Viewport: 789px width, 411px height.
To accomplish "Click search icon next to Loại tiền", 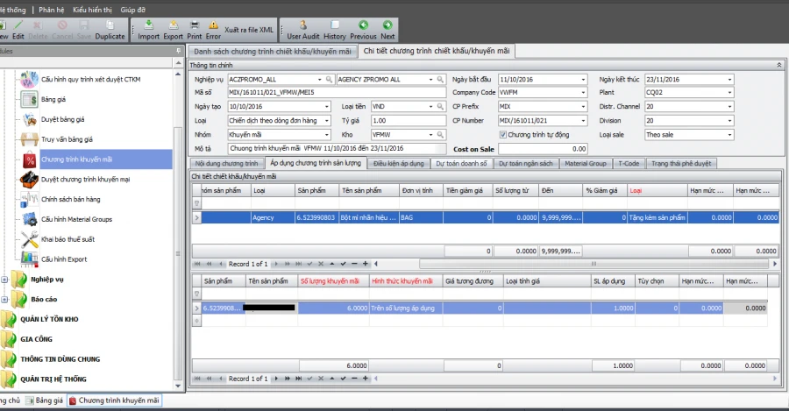I will tap(440, 107).
